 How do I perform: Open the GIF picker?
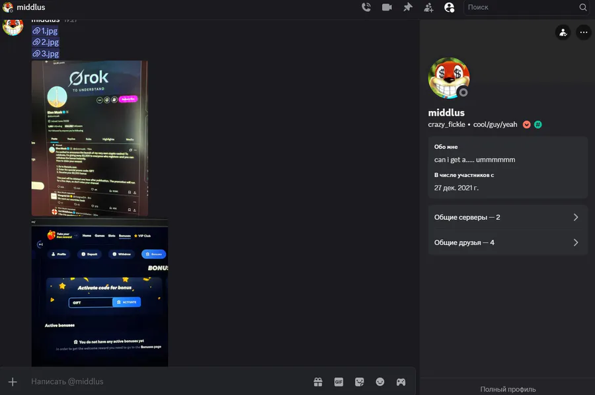coord(339,382)
